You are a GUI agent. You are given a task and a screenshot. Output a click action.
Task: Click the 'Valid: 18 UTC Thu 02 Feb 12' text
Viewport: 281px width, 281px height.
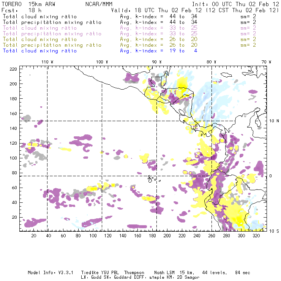[156, 10]
